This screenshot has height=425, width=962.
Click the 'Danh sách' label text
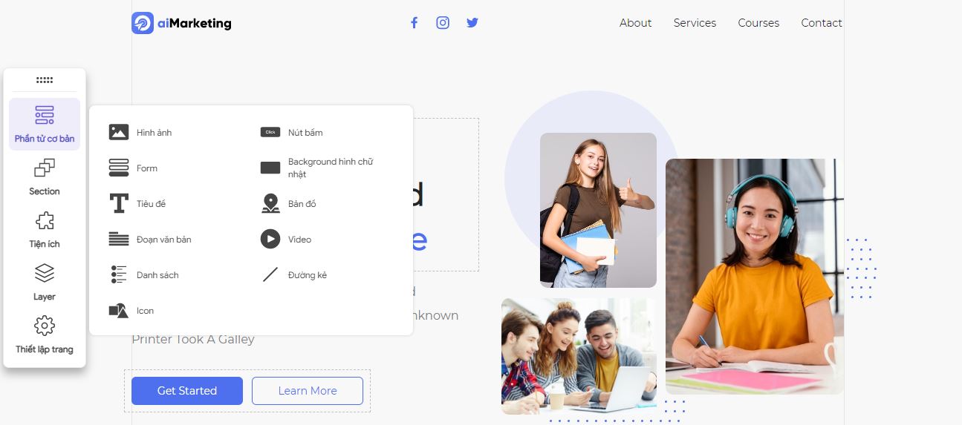click(157, 275)
